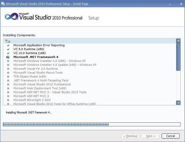Click the scroll down arrow of the components list
The height and width of the screenshot is (142, 185).
(178, 103)
